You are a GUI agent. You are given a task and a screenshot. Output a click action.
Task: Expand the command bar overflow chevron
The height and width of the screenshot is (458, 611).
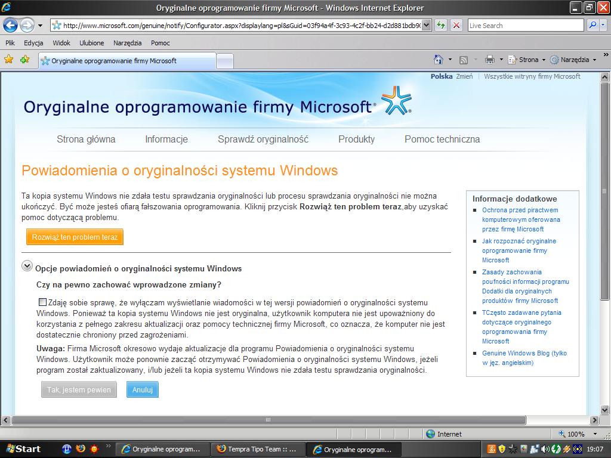[x=606, y=55]
